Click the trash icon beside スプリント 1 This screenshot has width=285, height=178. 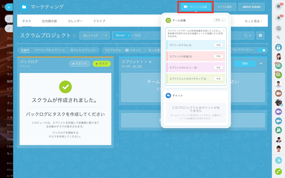[x=150, y=62]
